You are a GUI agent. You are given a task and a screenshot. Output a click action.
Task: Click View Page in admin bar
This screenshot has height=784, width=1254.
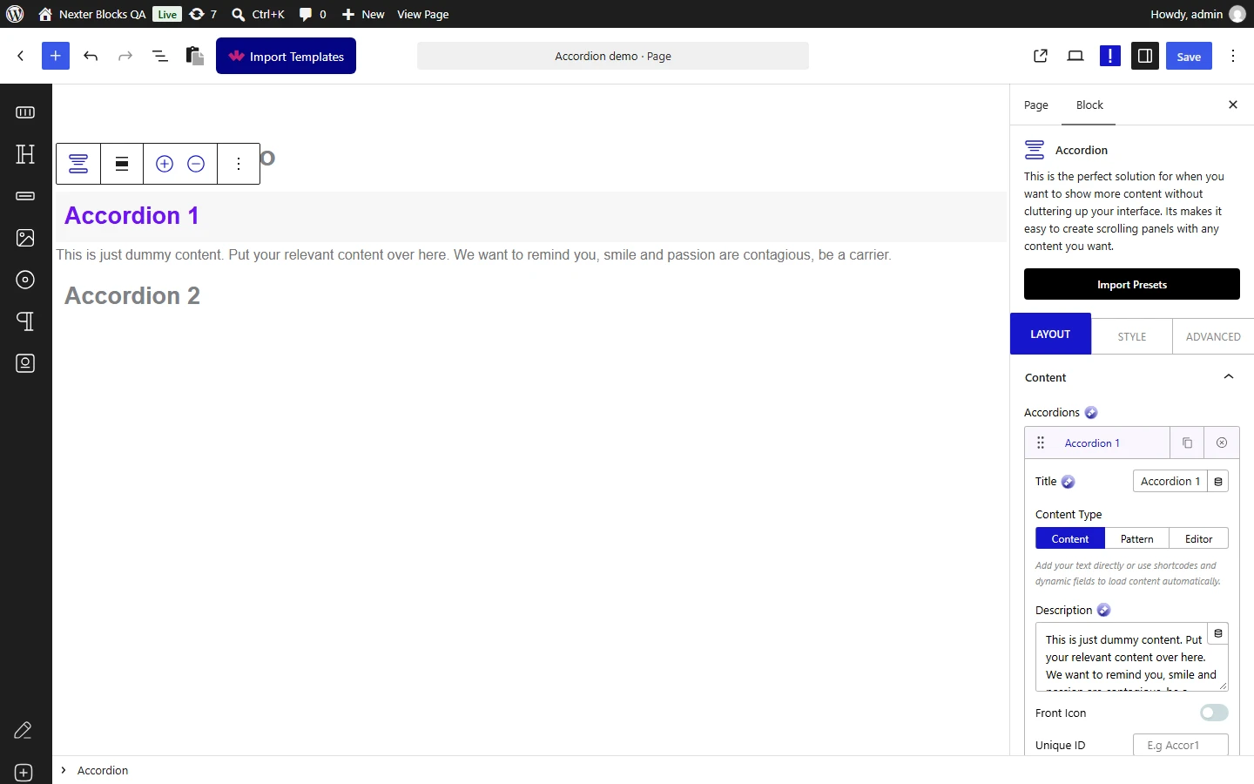[423, 14]
